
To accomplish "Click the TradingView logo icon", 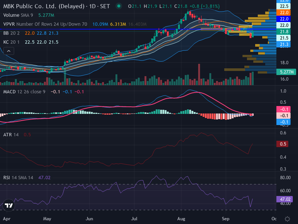I will 9,205.
